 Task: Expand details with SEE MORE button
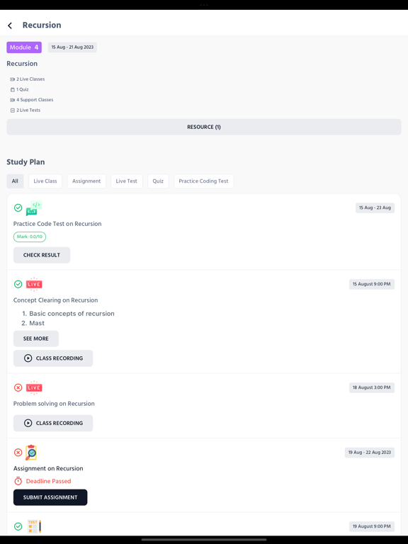[35, 339]
